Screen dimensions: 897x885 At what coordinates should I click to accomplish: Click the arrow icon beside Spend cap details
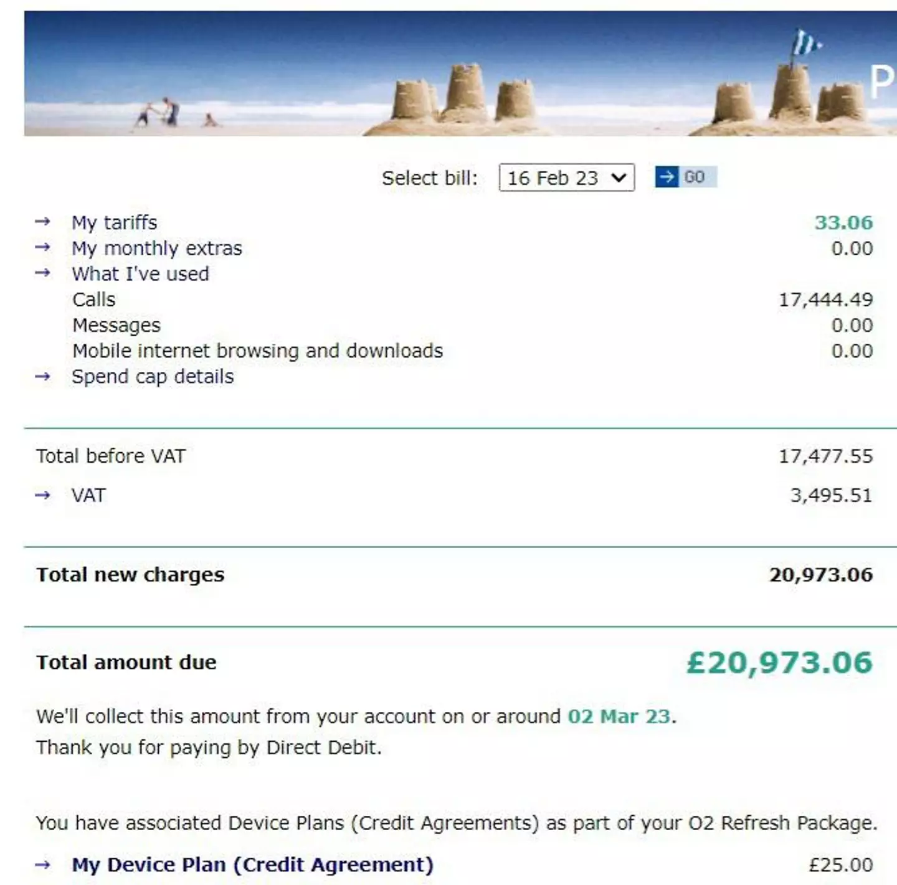tap(42, 376)
